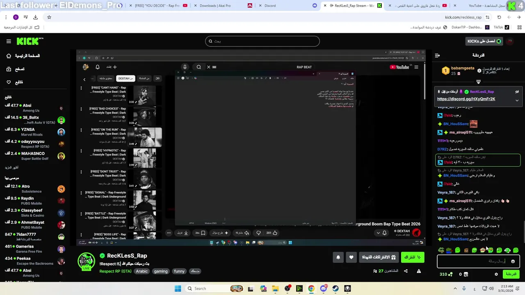This screenshot has width=525, height=295.
Task: Open the Peekaa channel
Action: (35, 261)
